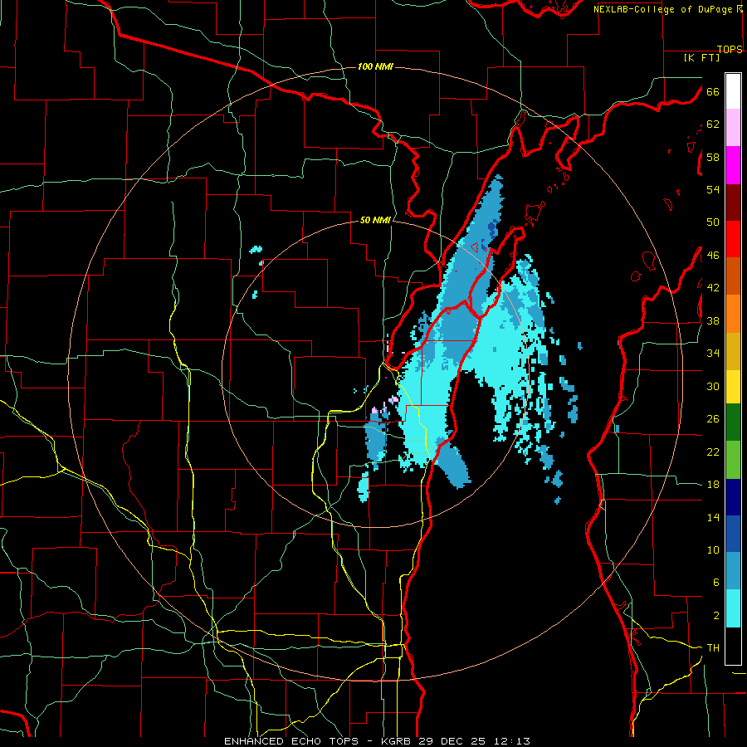The image size is (747, 747).
Task: Click the dark orange 42 kft legend swatch
Action: [733, 276]
